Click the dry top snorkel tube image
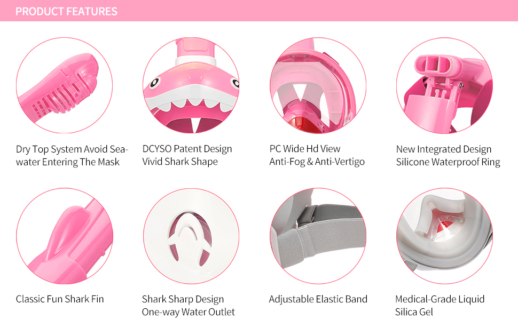Screen dimensions: 518x320 (x=65, y=85)
